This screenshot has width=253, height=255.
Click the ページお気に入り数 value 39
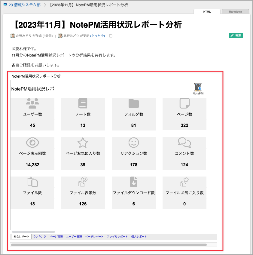83,165
